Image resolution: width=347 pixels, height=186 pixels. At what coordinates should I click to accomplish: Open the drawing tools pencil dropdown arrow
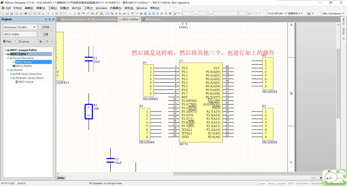[179, 13]
